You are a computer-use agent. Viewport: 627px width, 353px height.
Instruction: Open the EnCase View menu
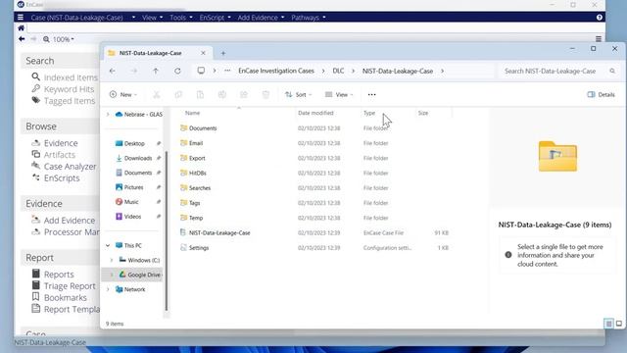pyautogui.click(x=153, y=18)
